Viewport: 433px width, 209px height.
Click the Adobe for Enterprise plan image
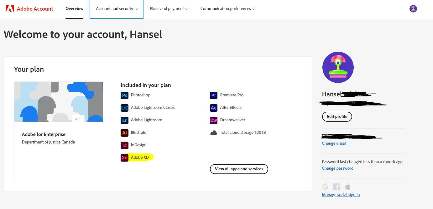(59, 102)
